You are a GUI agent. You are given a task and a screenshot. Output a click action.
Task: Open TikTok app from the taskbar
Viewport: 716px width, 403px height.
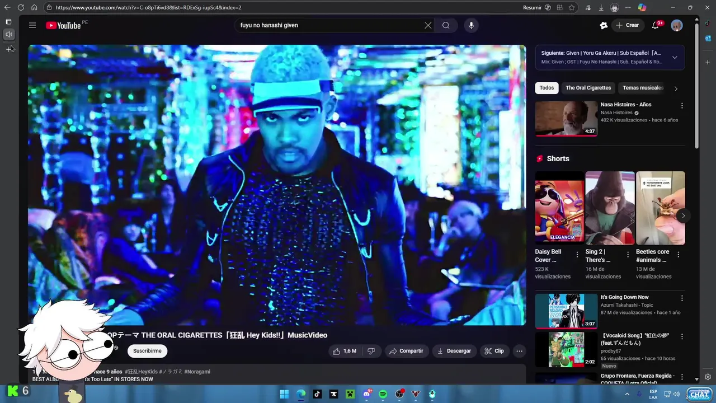[x=317, y=394]
